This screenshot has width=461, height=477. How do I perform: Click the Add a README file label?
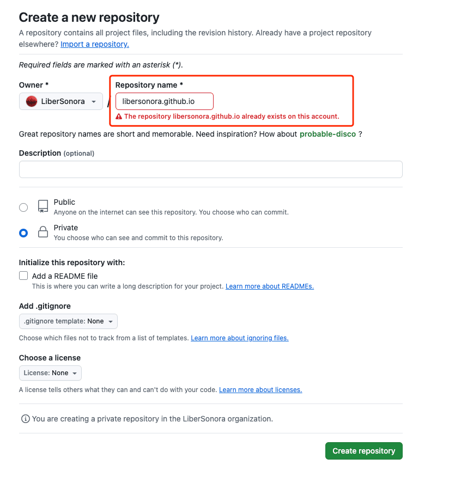click(65, 276)
